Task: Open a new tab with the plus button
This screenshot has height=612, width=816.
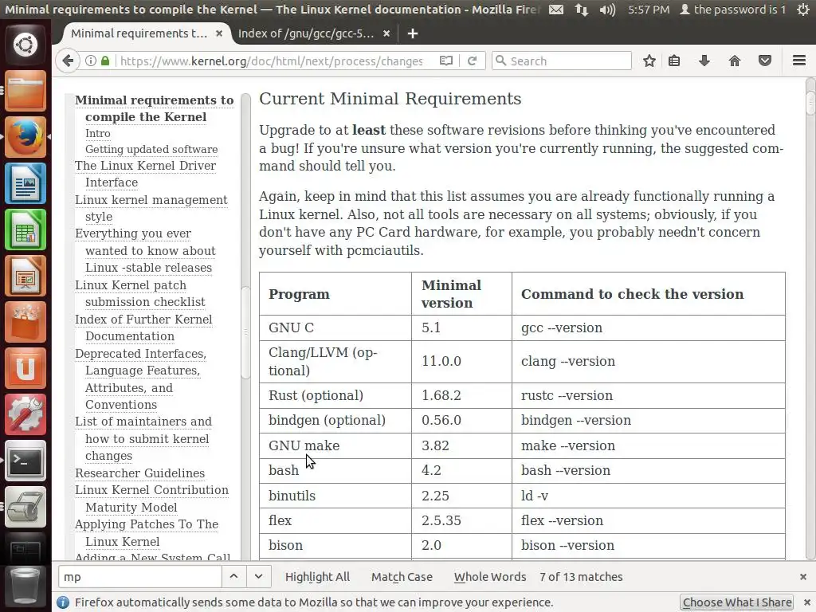Action: 413,33
